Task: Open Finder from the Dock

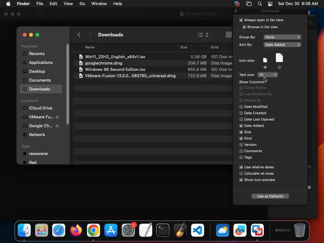Action: pyautogui.click(x=24, y=230)
